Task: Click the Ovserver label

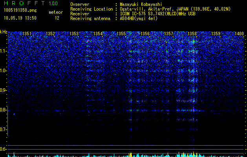Action: tap(80, 4)
